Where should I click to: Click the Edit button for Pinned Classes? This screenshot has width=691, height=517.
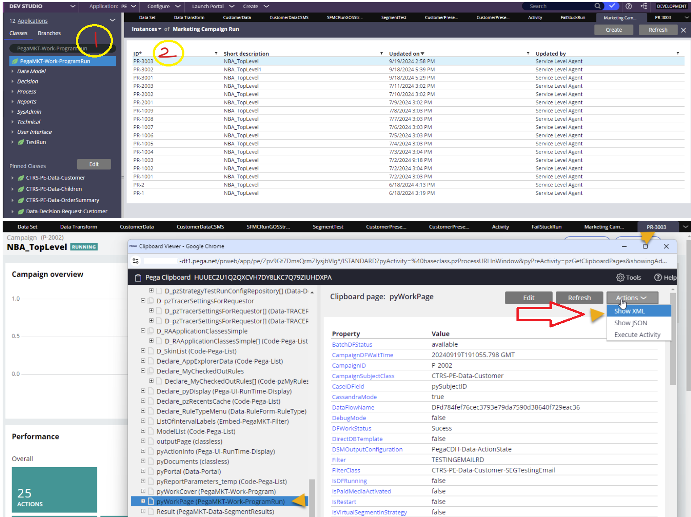pyautogui.click(x=94, y=164)
